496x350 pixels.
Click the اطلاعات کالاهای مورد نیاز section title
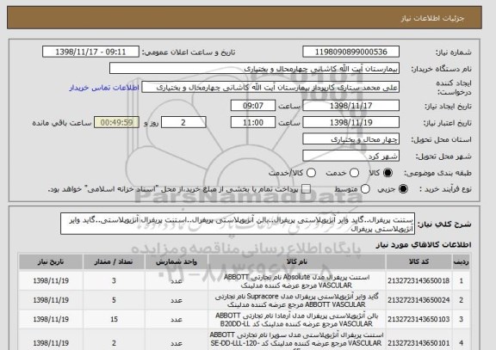tap(424, 245)
